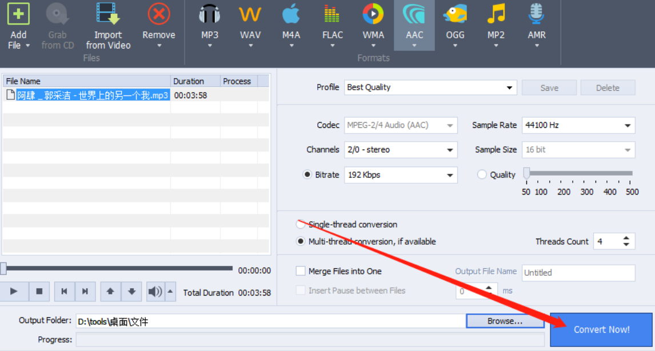Click the Add File icon

point(18,14)
